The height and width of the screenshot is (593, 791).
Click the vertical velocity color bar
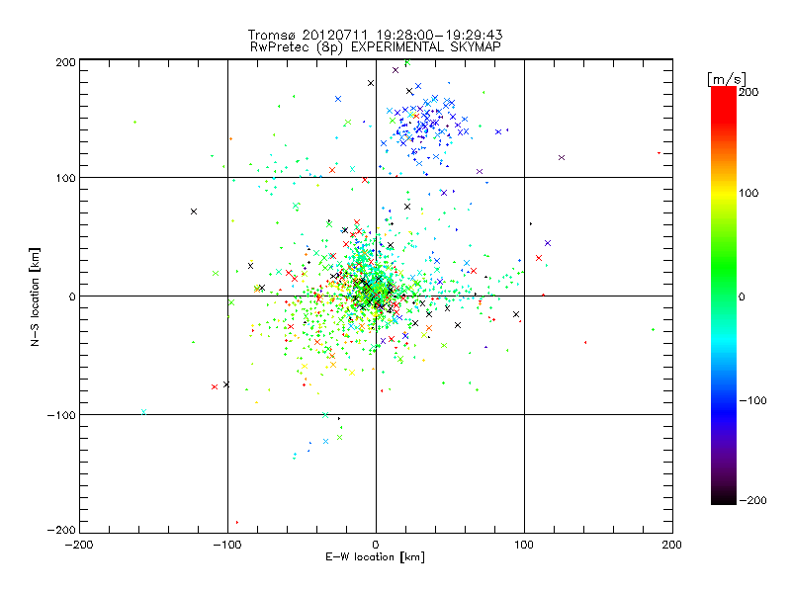pyautogui.click(x=724, y=296)
